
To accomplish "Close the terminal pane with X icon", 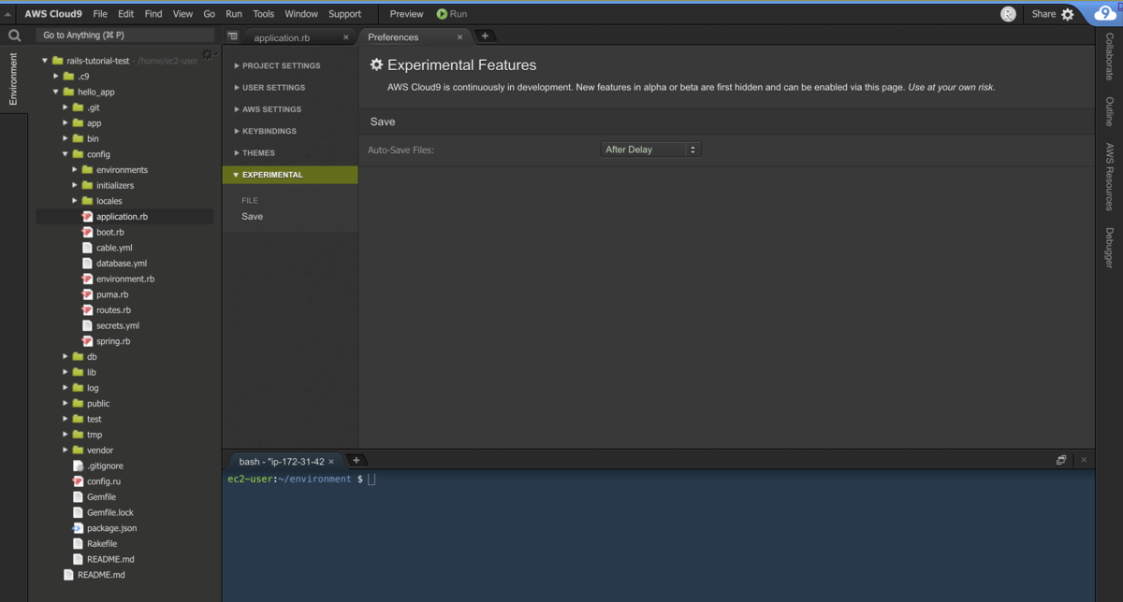I will (1084, 460).
